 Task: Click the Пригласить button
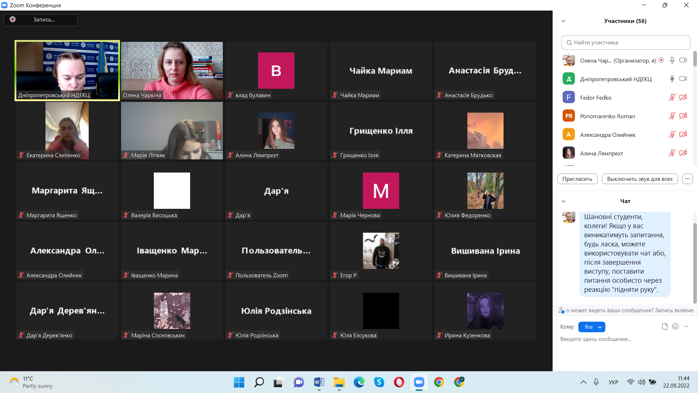577,179
